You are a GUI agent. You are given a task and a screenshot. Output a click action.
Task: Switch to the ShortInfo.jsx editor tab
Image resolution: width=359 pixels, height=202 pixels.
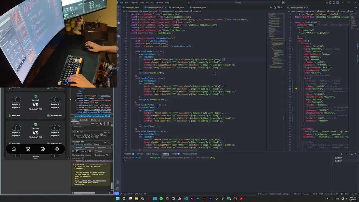(x=178, y=7)
